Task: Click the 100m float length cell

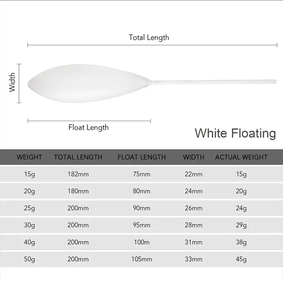Action: pos(141,242)
